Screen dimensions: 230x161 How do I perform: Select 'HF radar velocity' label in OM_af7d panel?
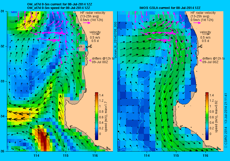[x=93, y=13]
